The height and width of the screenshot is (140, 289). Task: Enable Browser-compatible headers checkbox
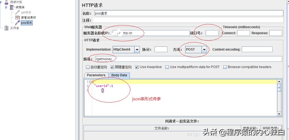[225, 67]
